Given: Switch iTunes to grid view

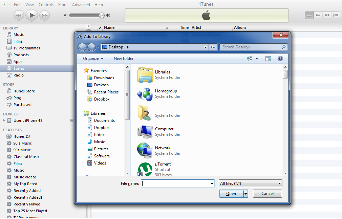Looking at the screenshot, I should [327, 15].
